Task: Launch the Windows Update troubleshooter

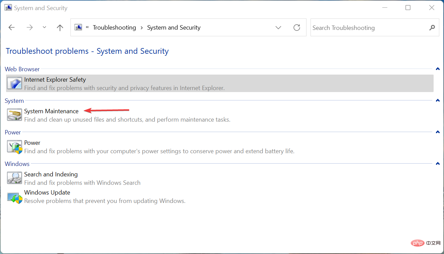Action: click(x=47, y=193)
